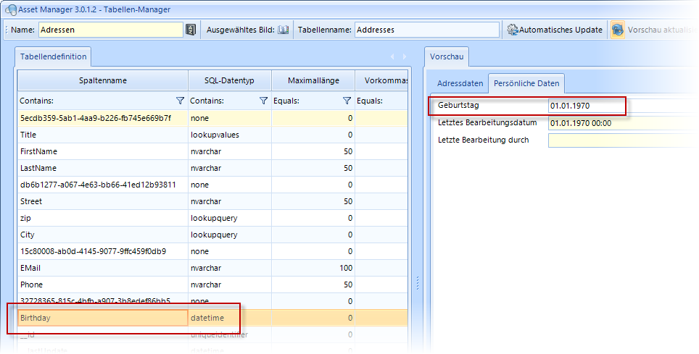The height and width of the screenshot is (354, 699).
Task: Click the Letzte Bearbeitung durch field
Action: click(x=623, y=140)
